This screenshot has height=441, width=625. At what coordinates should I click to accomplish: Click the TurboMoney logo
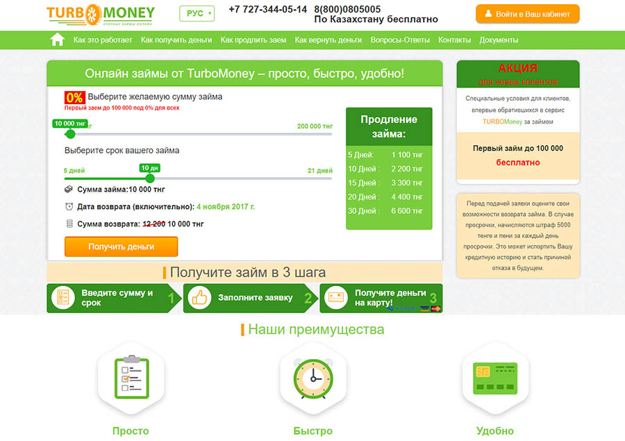(x=101, y=15)
